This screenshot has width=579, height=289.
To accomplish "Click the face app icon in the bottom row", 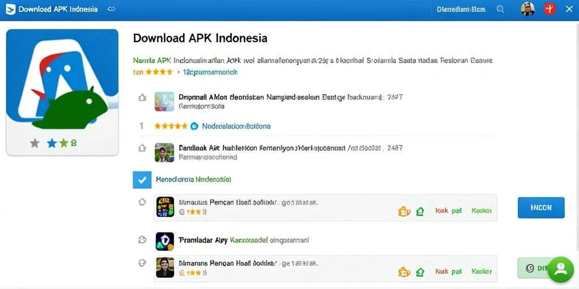I will 165,268.
